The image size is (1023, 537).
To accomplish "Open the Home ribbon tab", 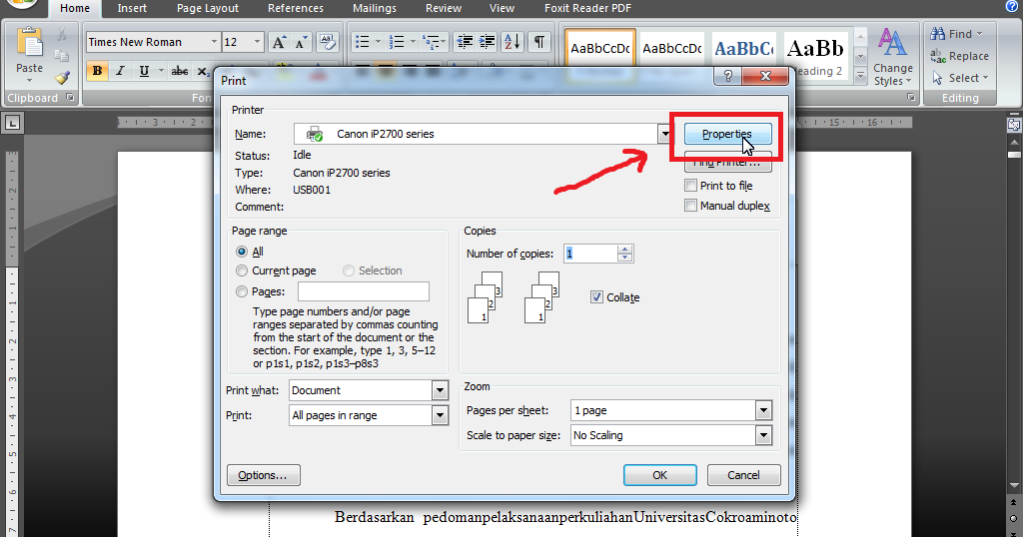I will pyautogui.click(x=75, y=8).
